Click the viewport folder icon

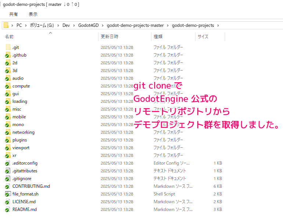tap(8, 148)
